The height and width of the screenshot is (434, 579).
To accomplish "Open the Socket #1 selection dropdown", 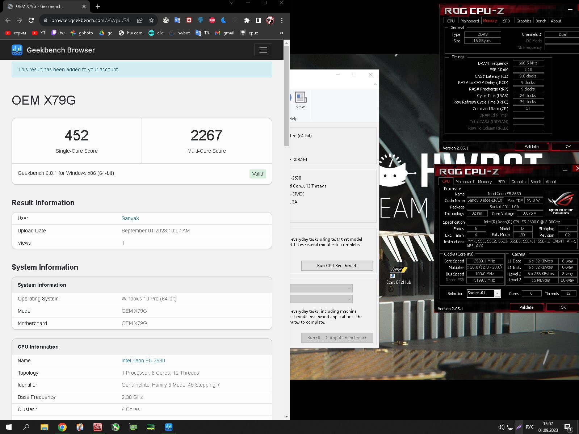I will tap(484, 293).
